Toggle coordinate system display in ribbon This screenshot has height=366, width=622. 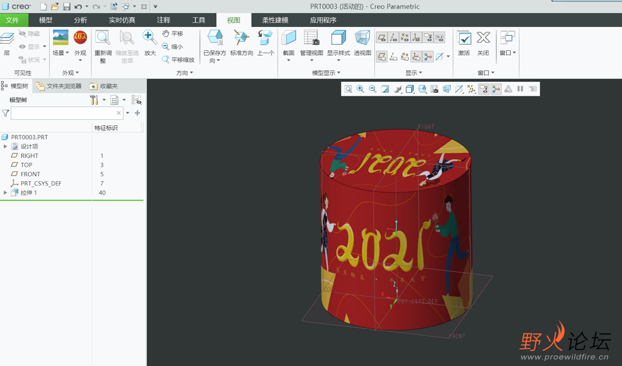click(x=416, y=38)
